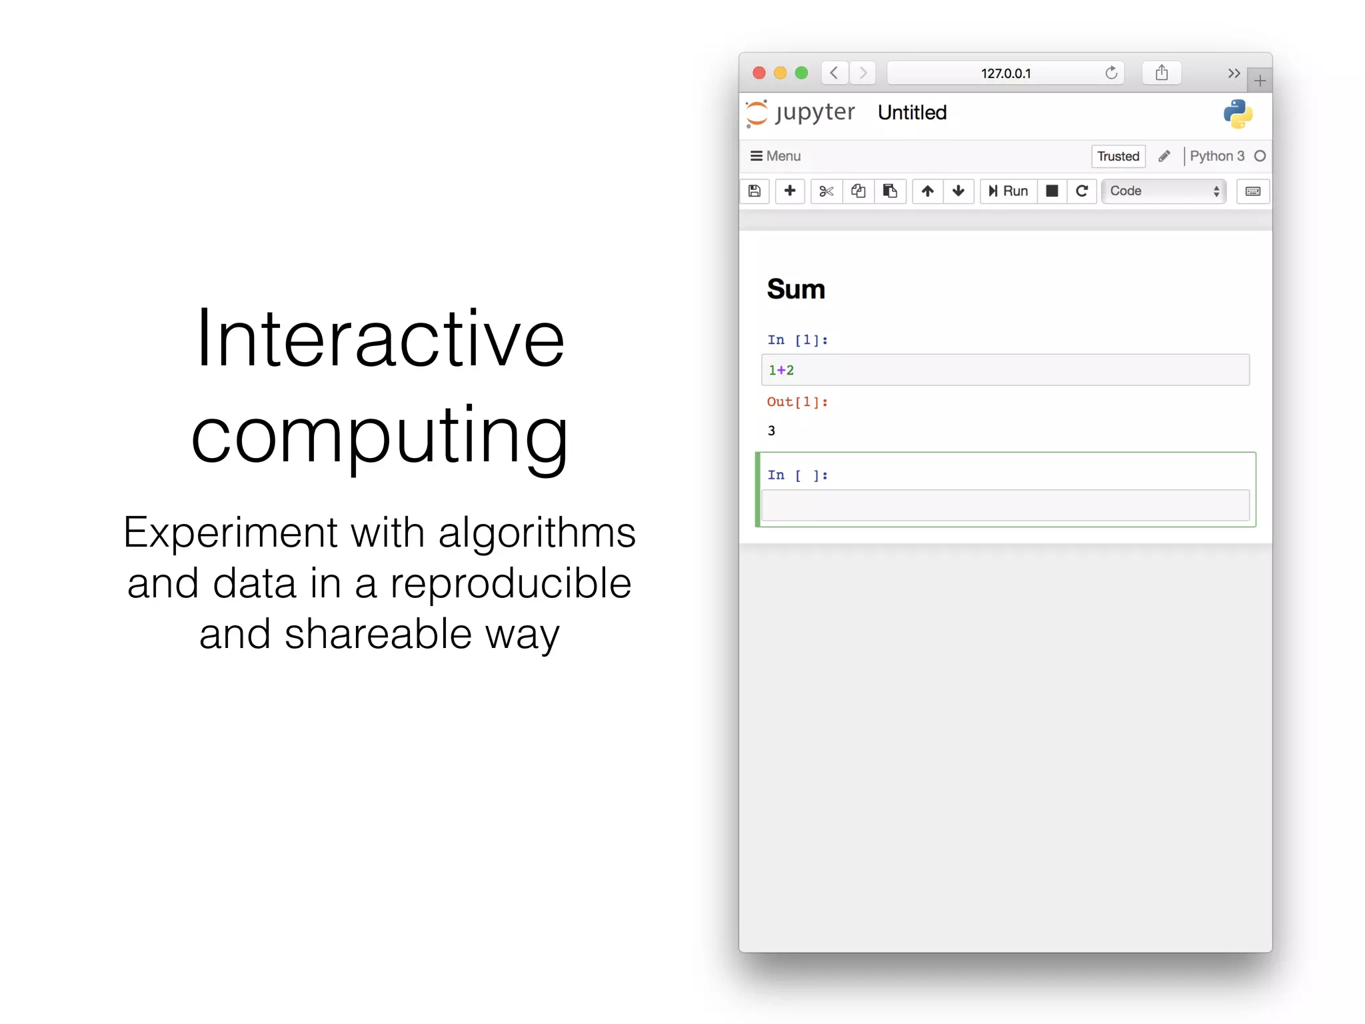Close the browser window red button
Viewport: 1365px width, 1024px height.
759,73
